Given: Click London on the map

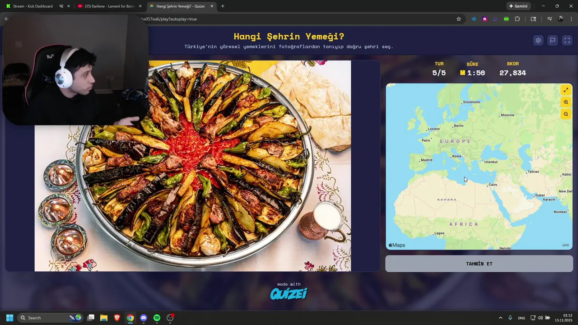Looking at the screenshot, I should coord(433,129).
